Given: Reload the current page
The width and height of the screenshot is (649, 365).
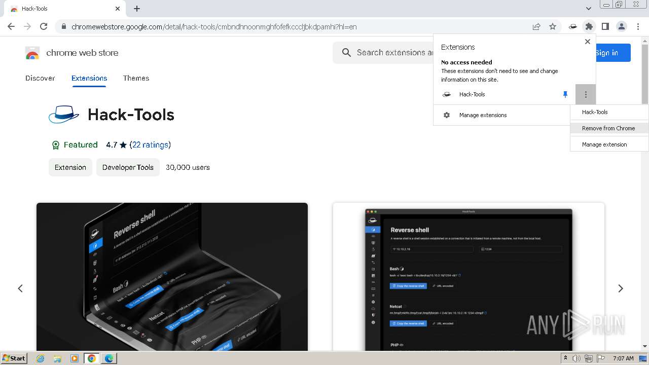Looking at the screenshot, I should 44,26.
